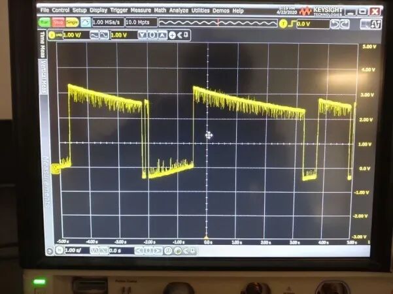This screenshot has height=294, width=393.
Task: Select the 0.0 s horizontal position field
Action: coord(122,250)
